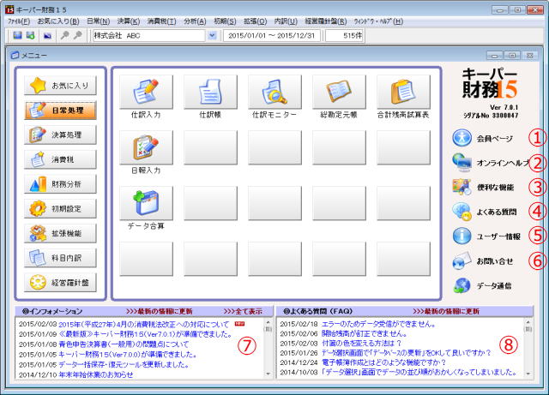Screen dimensions: 549x395
Task: Open 仕訳入力 journal entry icon
Action: click(x=146, y=92)
